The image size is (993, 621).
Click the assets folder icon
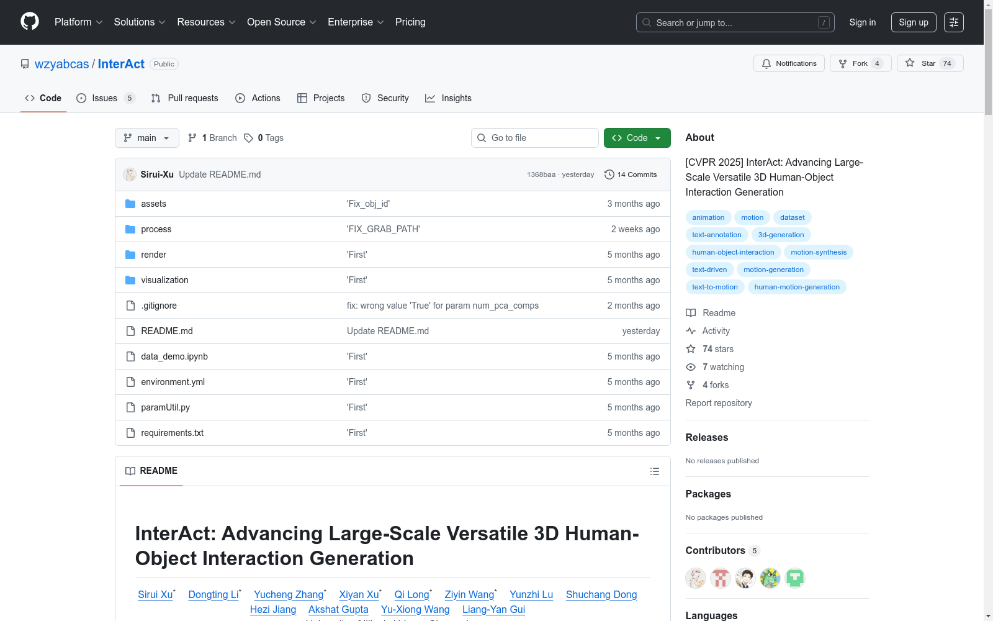[130, 204]
